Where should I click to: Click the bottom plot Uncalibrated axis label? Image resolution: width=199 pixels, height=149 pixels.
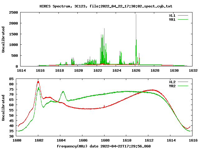tap(3, 108)
